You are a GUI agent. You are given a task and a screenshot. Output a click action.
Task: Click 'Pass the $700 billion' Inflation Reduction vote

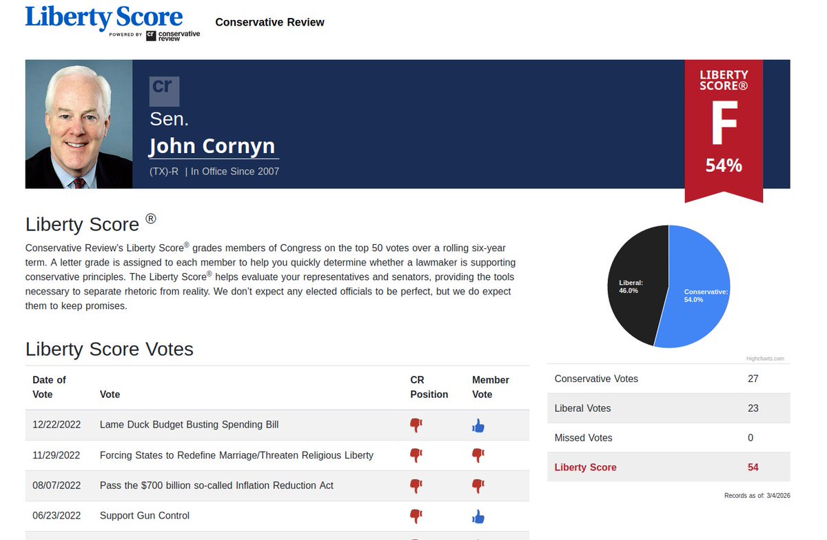click(216, 486)
